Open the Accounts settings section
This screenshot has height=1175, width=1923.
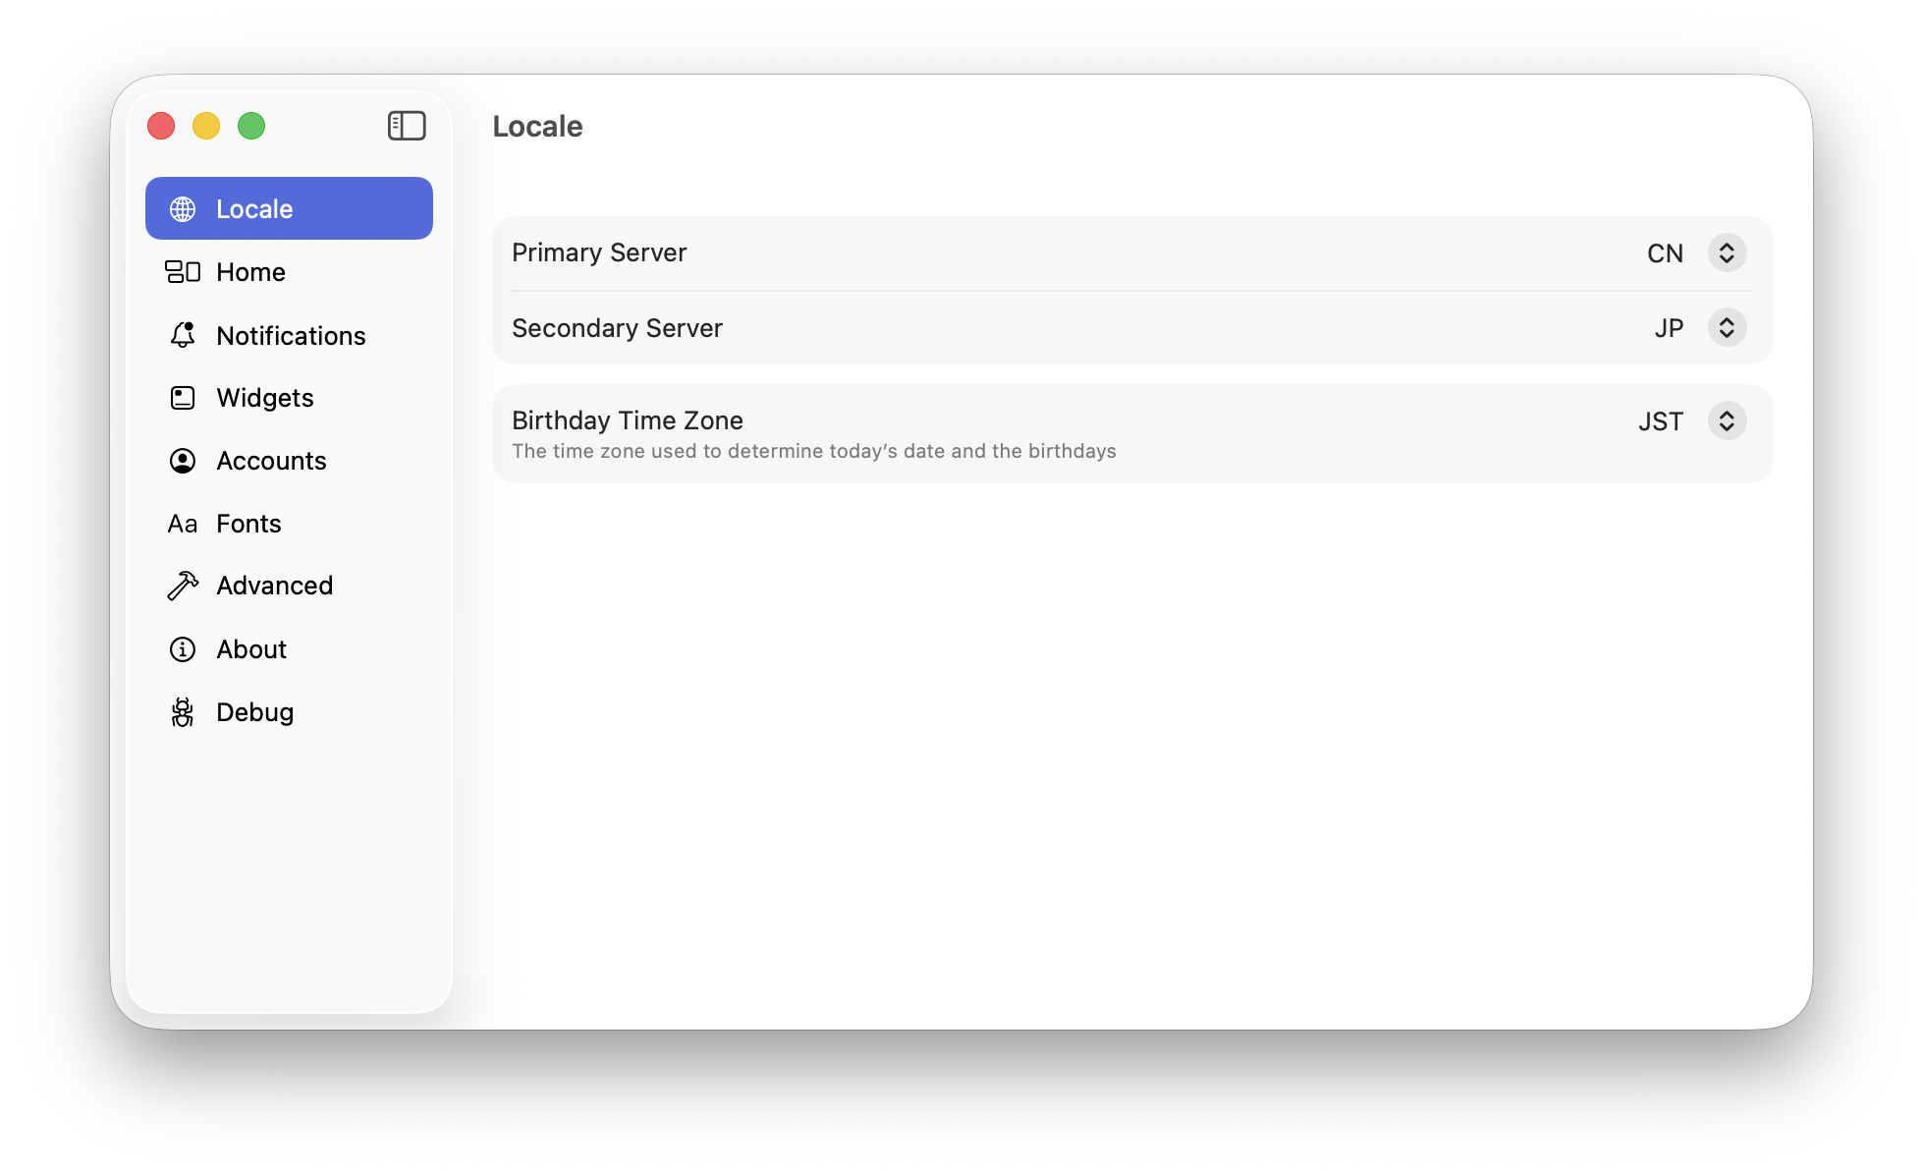(271, 461)
